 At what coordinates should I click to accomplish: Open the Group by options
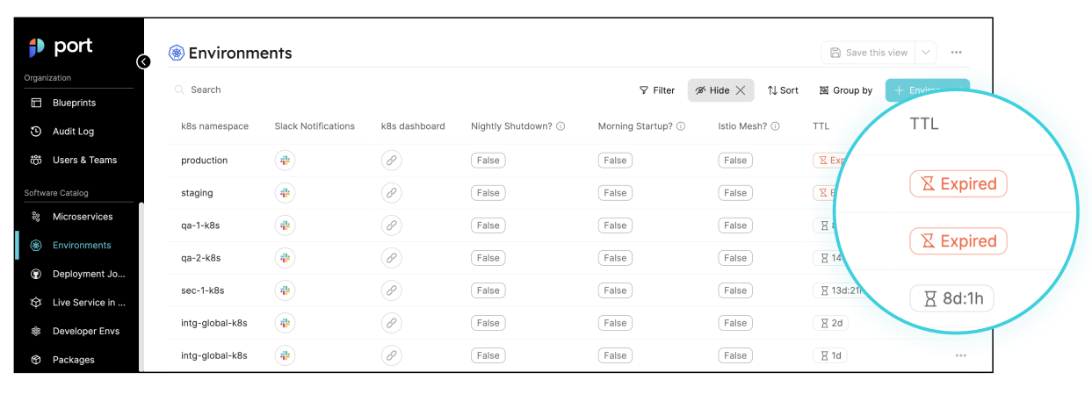[x=845, y=90]
